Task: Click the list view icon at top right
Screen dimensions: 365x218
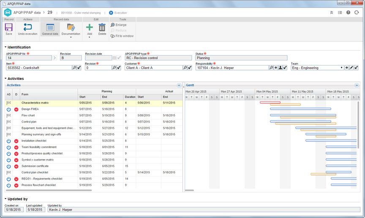Action: pyautogui.click(x=340, y=13)
